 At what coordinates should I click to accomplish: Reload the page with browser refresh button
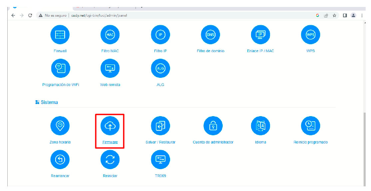click(30, 15)
